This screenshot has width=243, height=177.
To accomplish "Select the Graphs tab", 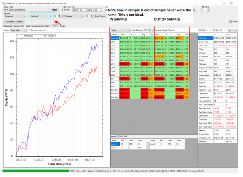I will 54,26.
